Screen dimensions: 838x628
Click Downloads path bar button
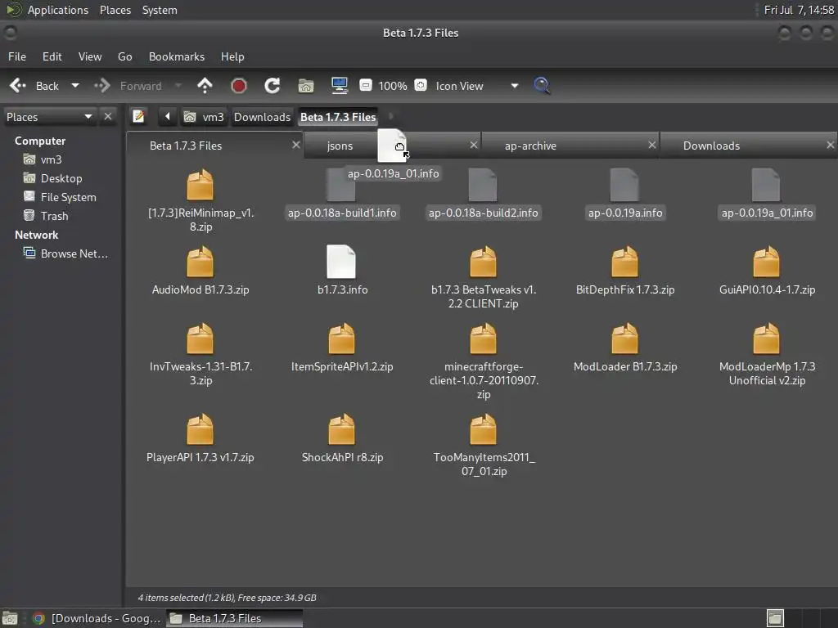click(262, 117)
